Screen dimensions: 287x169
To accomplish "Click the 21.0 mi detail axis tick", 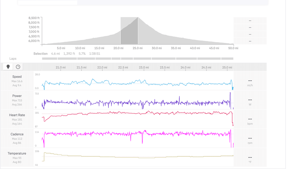I will 61,67.
